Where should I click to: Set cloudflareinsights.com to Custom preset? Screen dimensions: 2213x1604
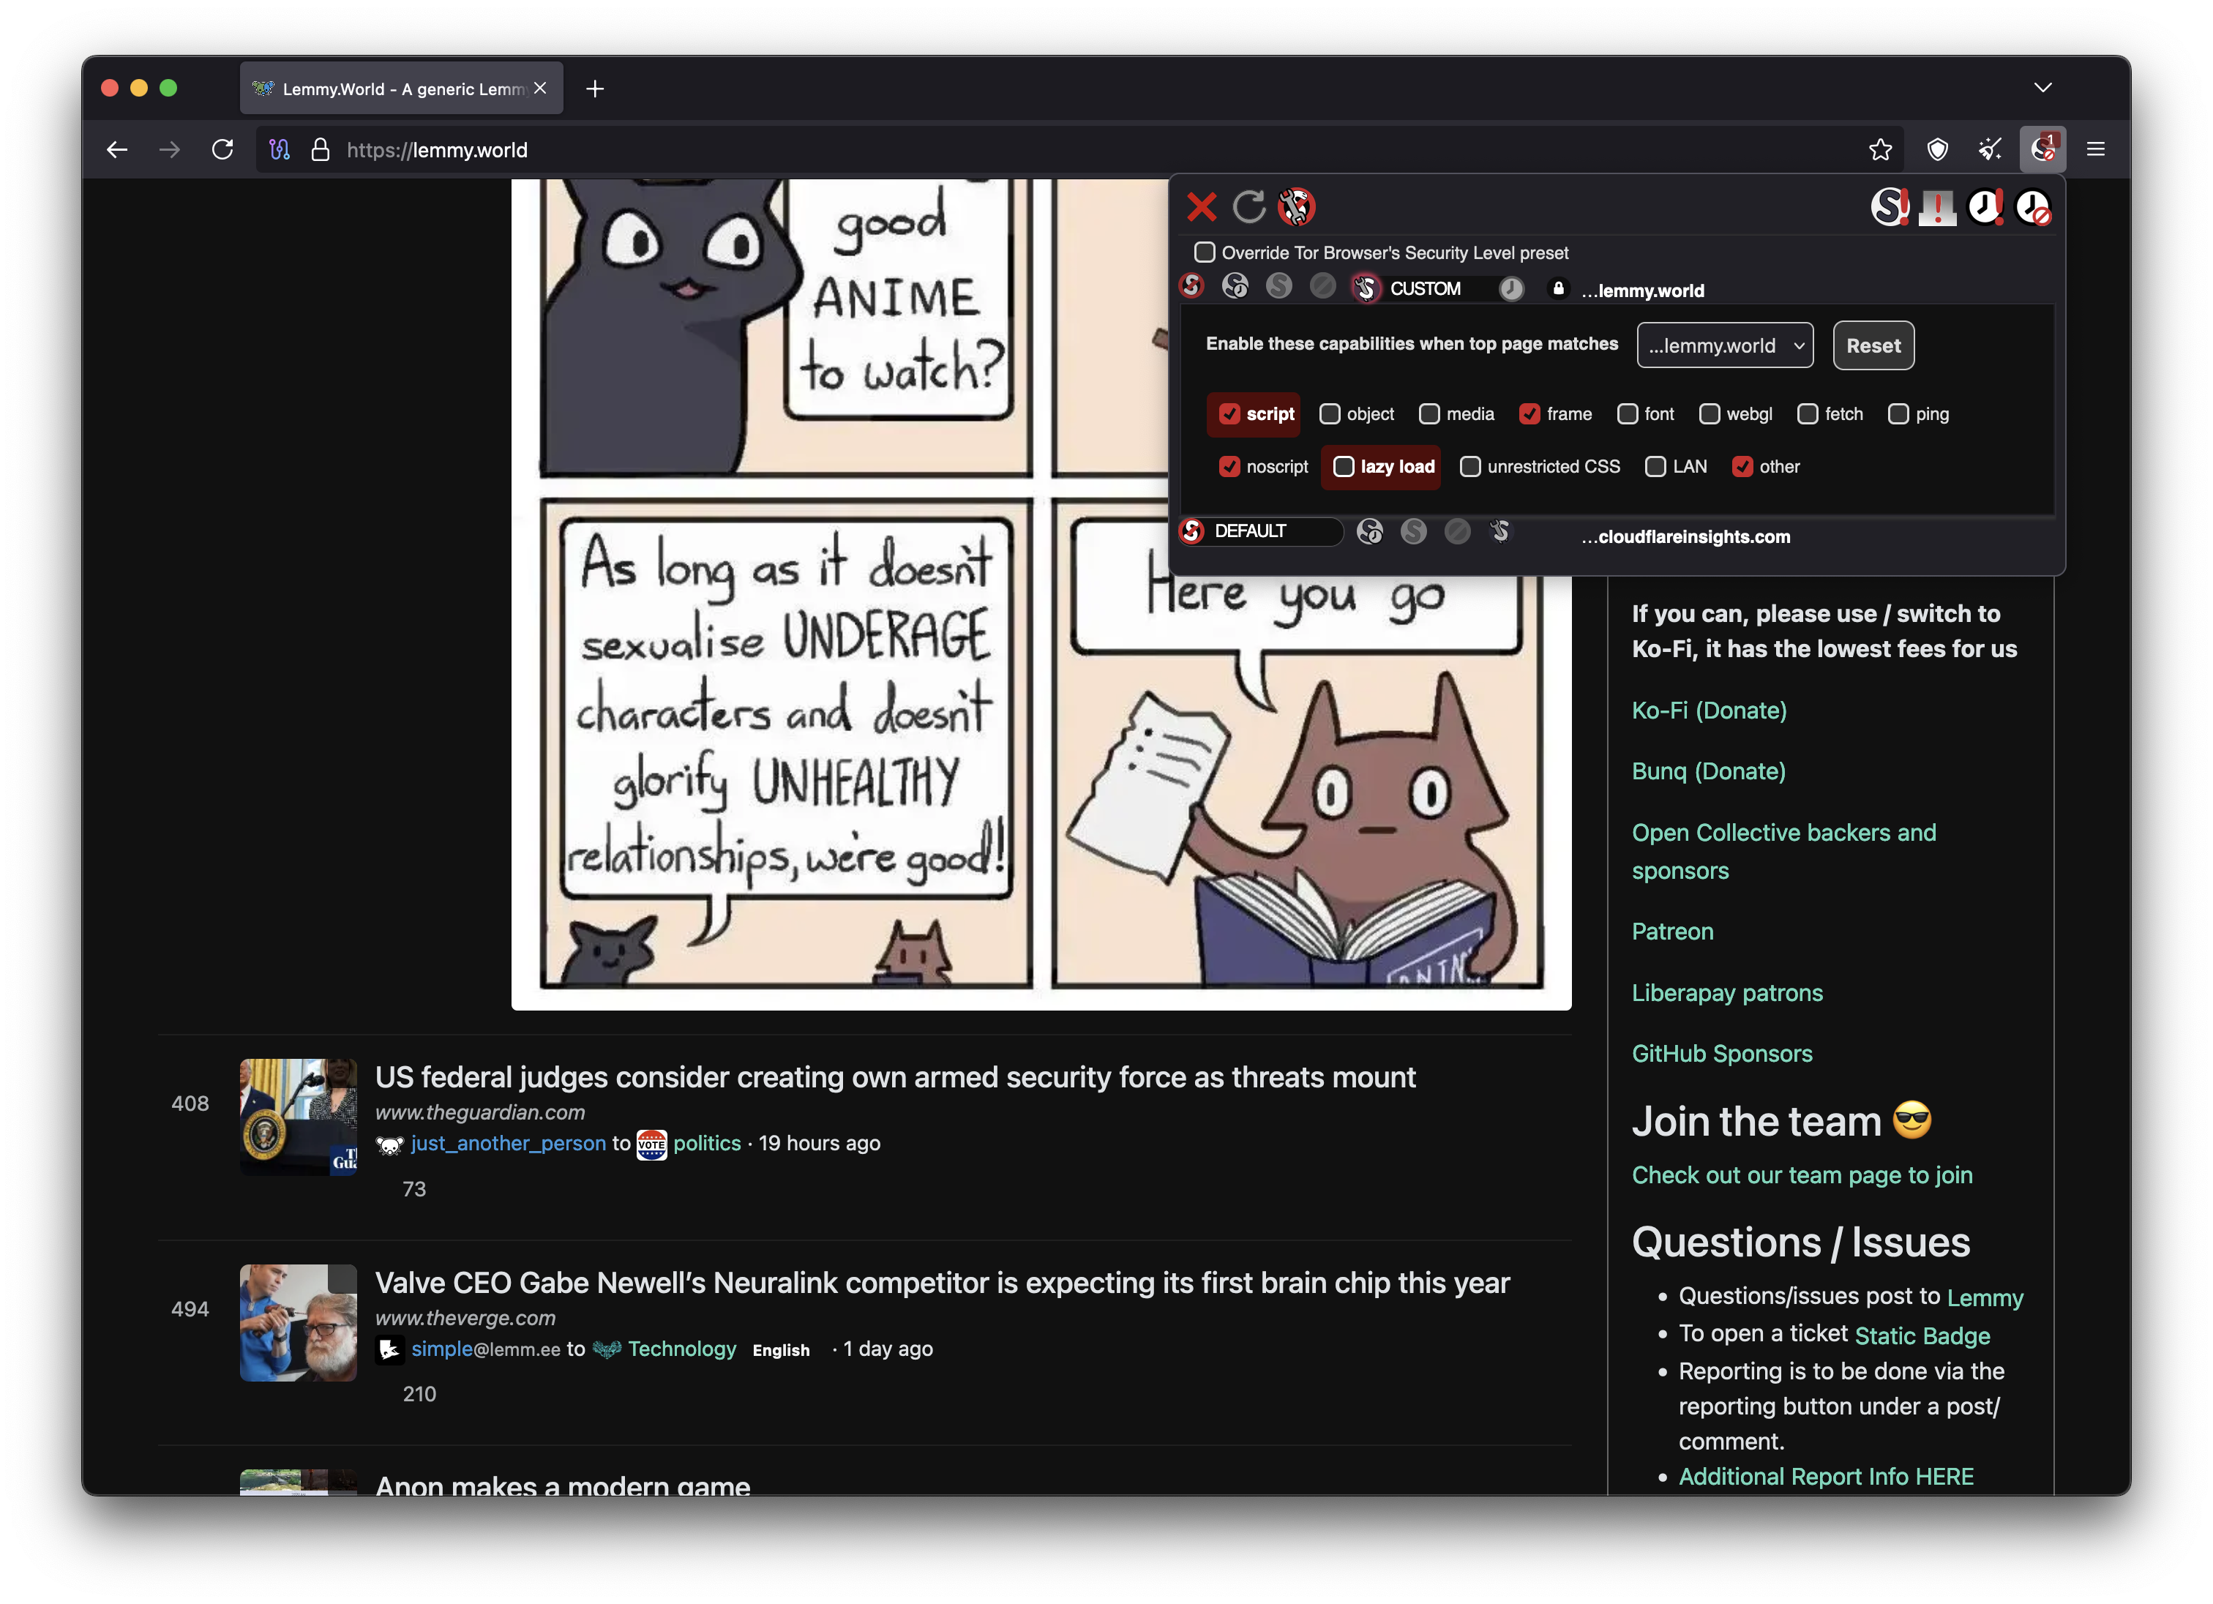click(1501, 531)
